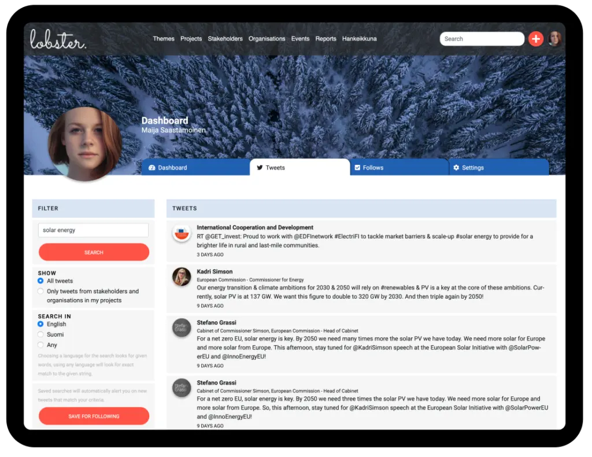The image size is (592, 457).
Task: Click the gear icon on Settings tab
Action: [x=456, y=168]
